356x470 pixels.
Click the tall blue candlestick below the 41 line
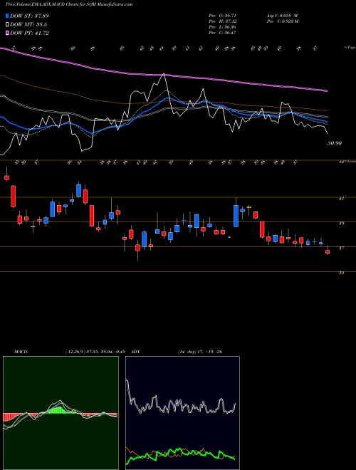click(x=236, y=216)
